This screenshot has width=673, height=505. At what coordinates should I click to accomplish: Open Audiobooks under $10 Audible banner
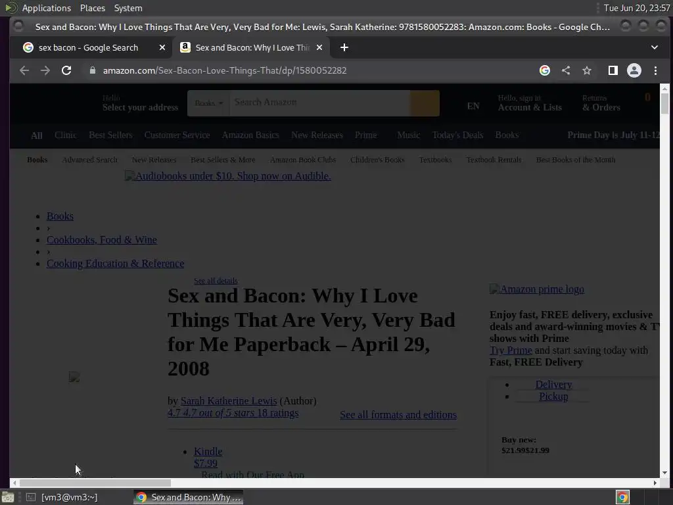[227, 176]
